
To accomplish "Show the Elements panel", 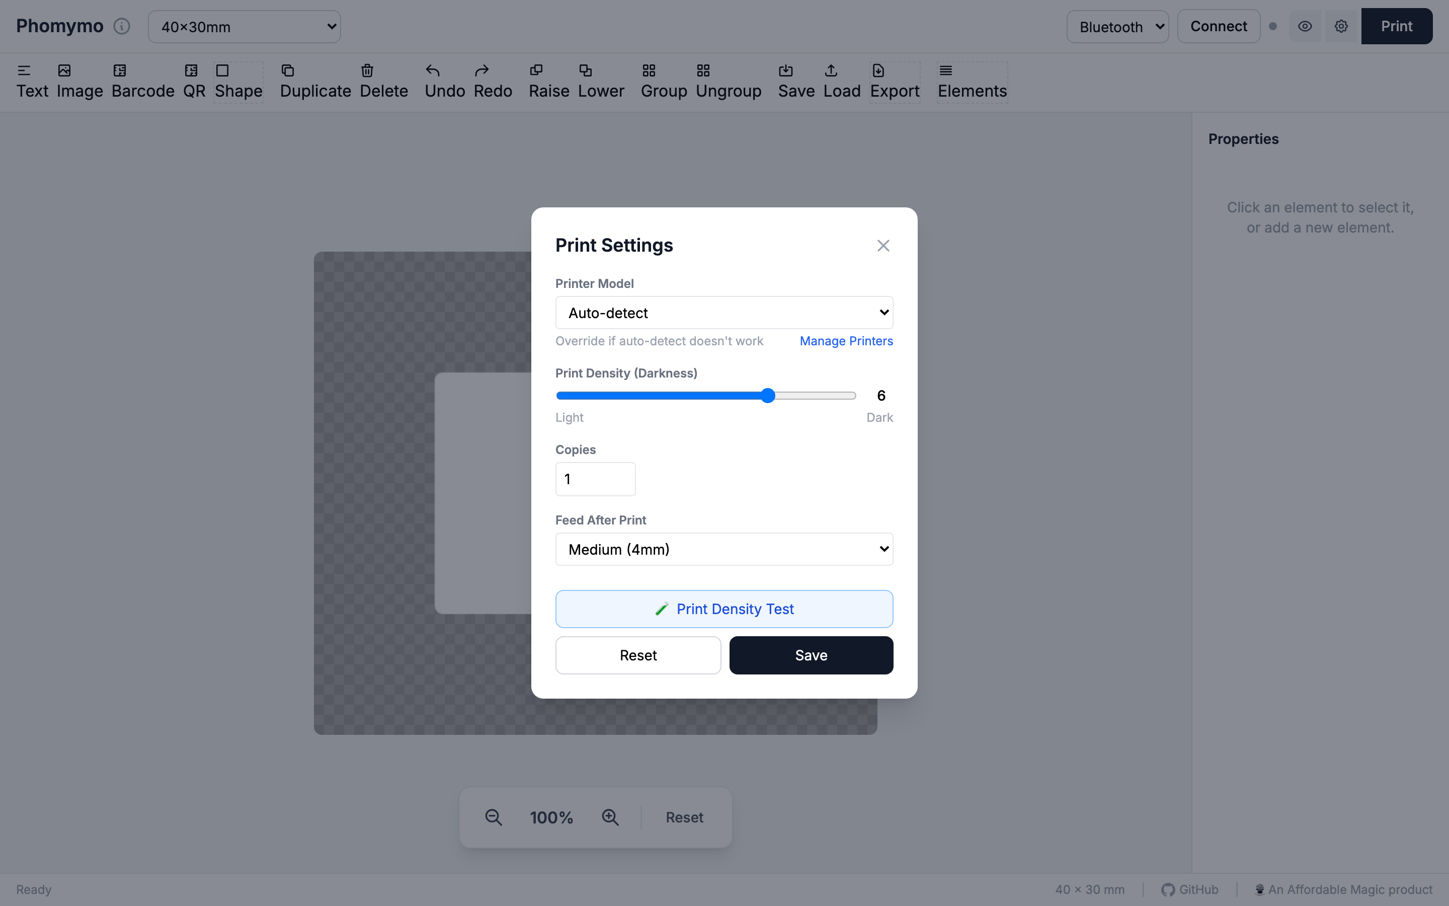I will pyautogui.click(x=971, y=82).
